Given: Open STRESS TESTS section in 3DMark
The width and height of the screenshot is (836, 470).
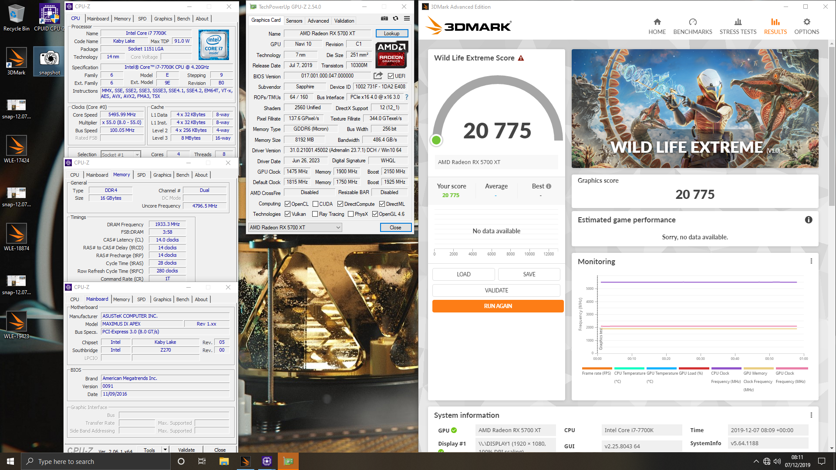Looking at the screenshot, I should click(738, 26).
